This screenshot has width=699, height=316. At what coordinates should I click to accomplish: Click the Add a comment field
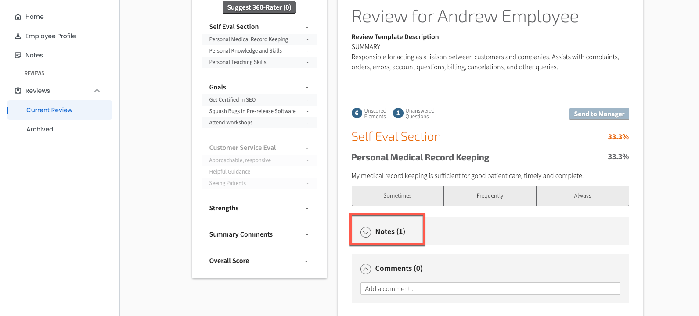pos(490,288)
